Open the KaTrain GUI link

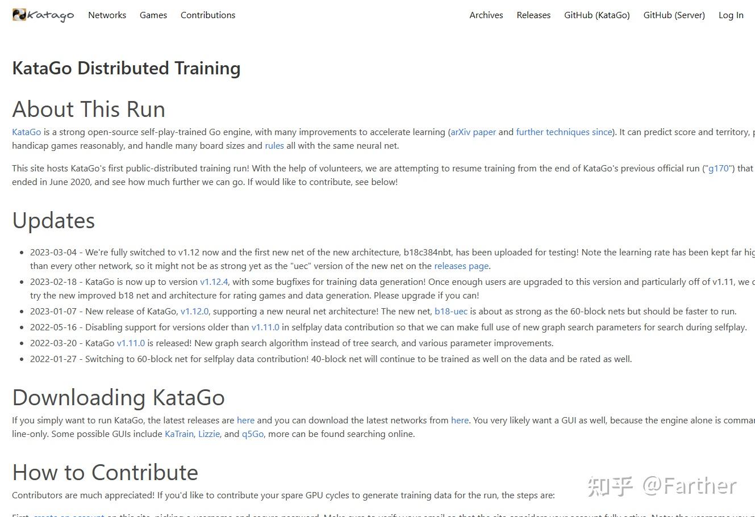(x=179, y=434)
